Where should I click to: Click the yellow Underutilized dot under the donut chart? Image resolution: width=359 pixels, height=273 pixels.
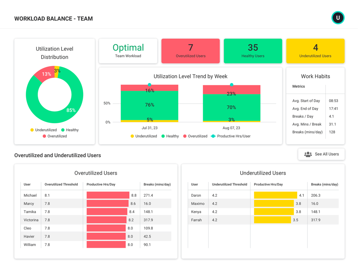pyautogui.click(x=32, y=130)
